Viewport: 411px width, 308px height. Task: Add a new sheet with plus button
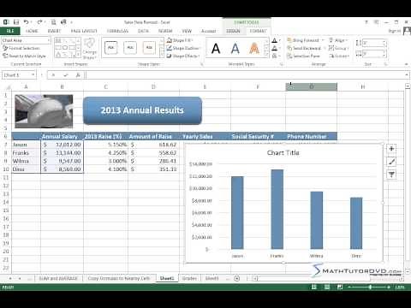237,278
